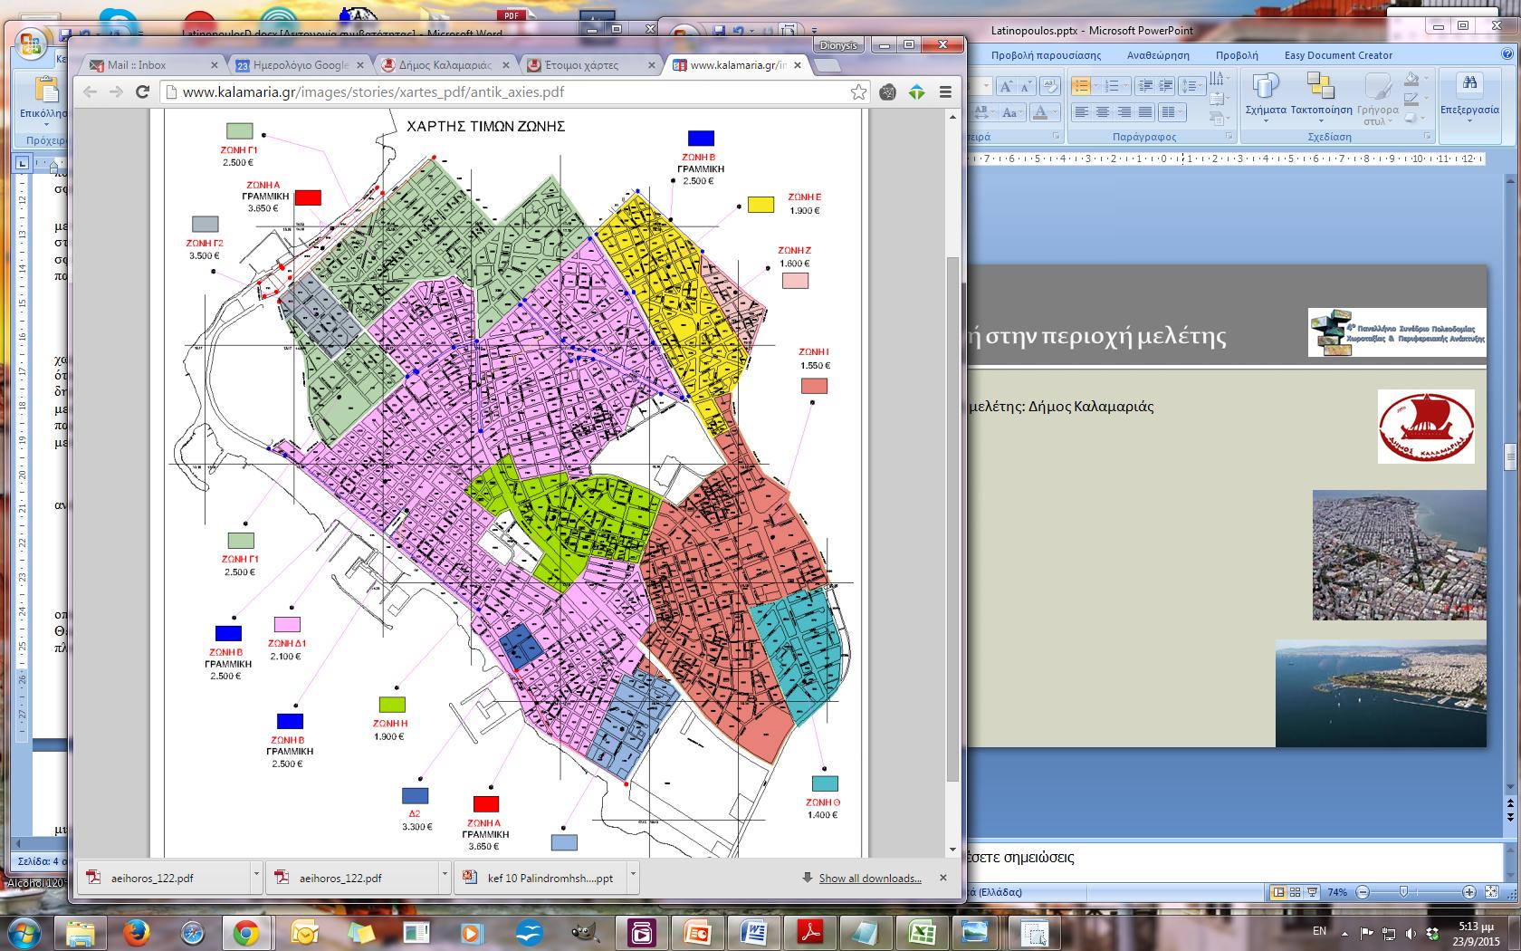Reload the page in Chrome
The width and height of the screenshot is (1521, 951).
[x=142, y=91]
